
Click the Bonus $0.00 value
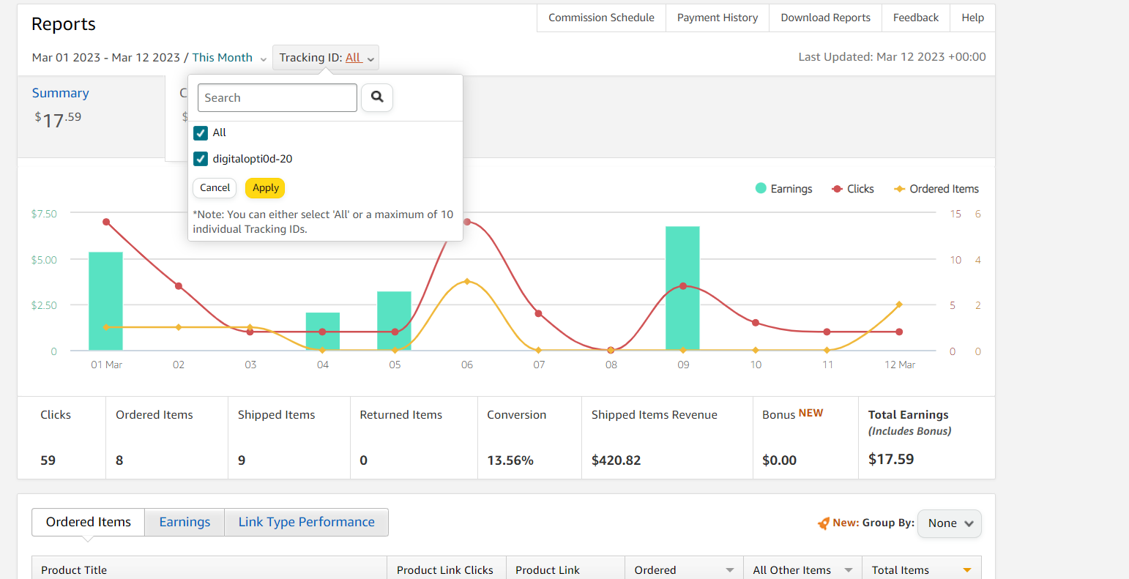click(x=779, y=460)
